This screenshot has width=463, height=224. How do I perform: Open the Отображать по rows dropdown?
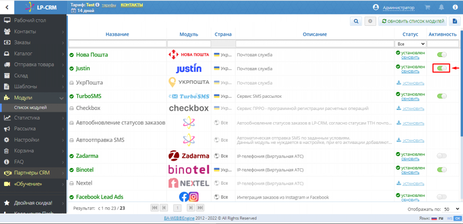pos(451,210)
